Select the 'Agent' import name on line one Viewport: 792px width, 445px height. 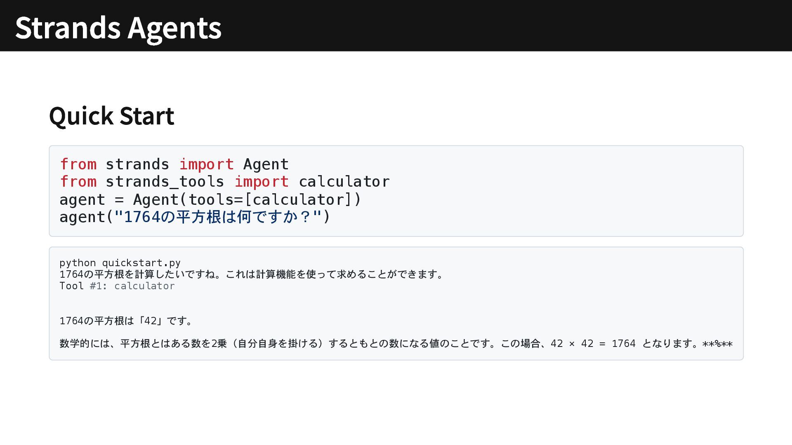click(x=266, y=164)
